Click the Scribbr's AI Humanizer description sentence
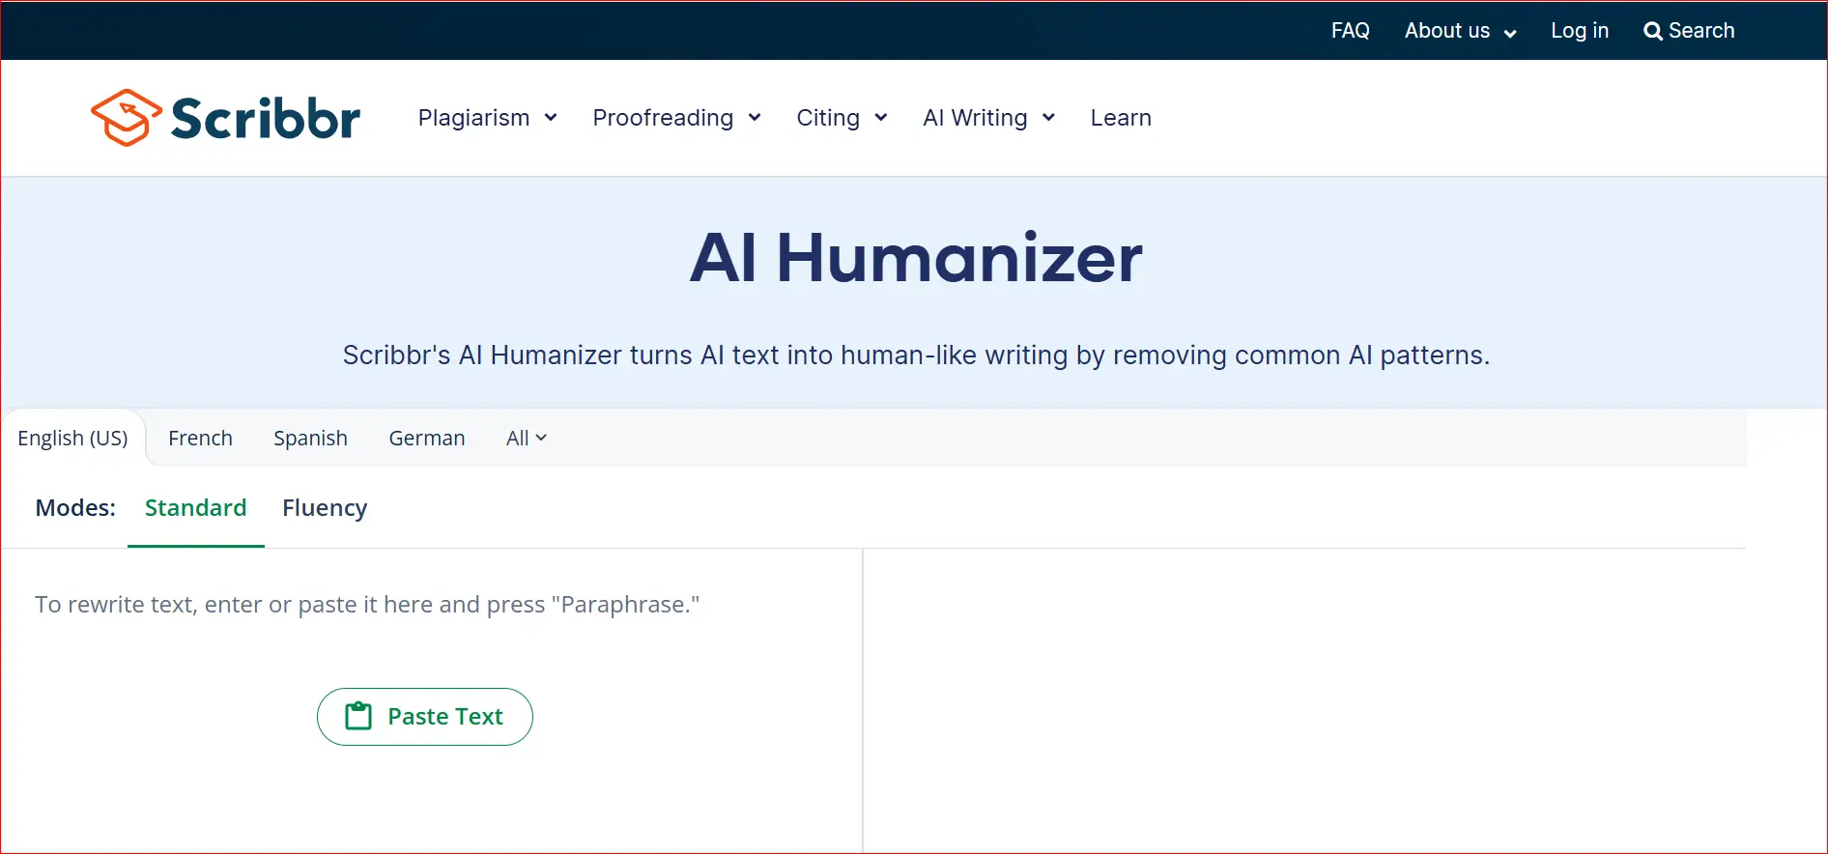Image resolution: width=1828 pixels, height=854 pixels. coord(916,356)
